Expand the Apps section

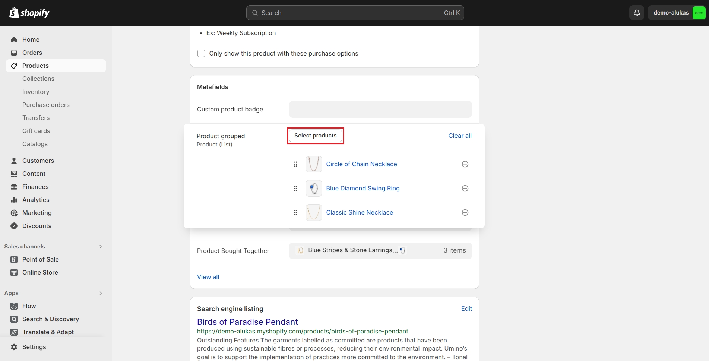(x=101, y=293)
